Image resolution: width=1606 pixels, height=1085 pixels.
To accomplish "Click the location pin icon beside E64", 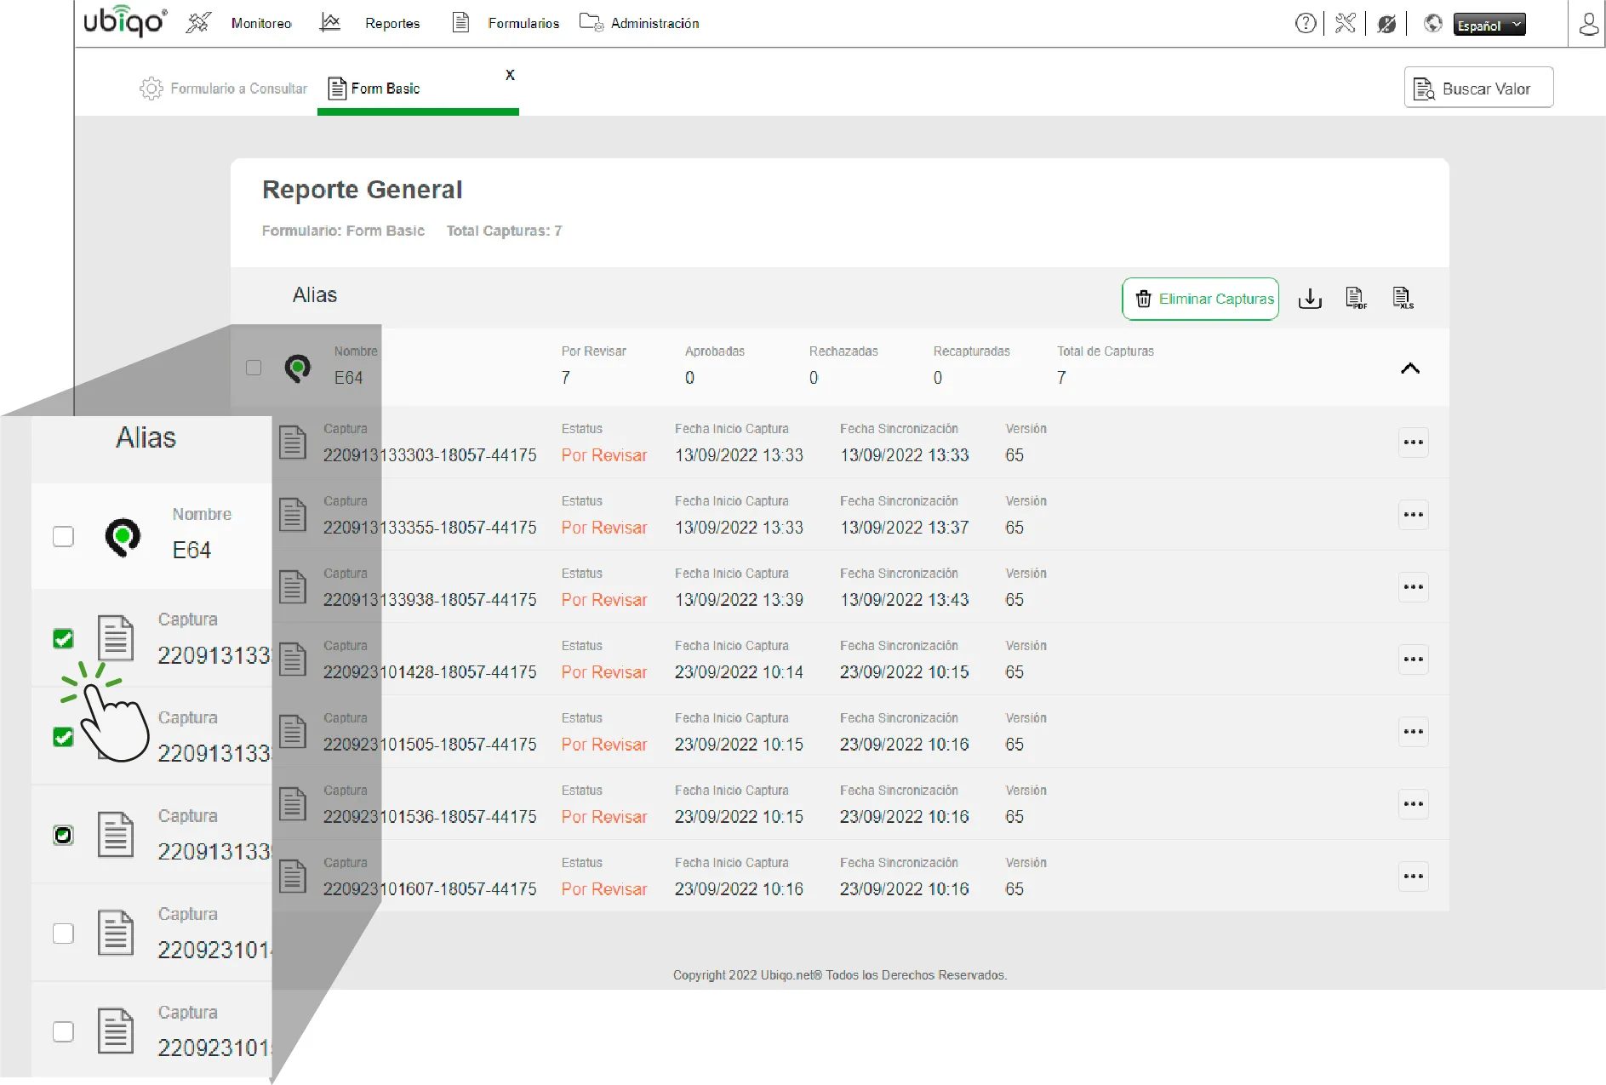I will point(297,368).
